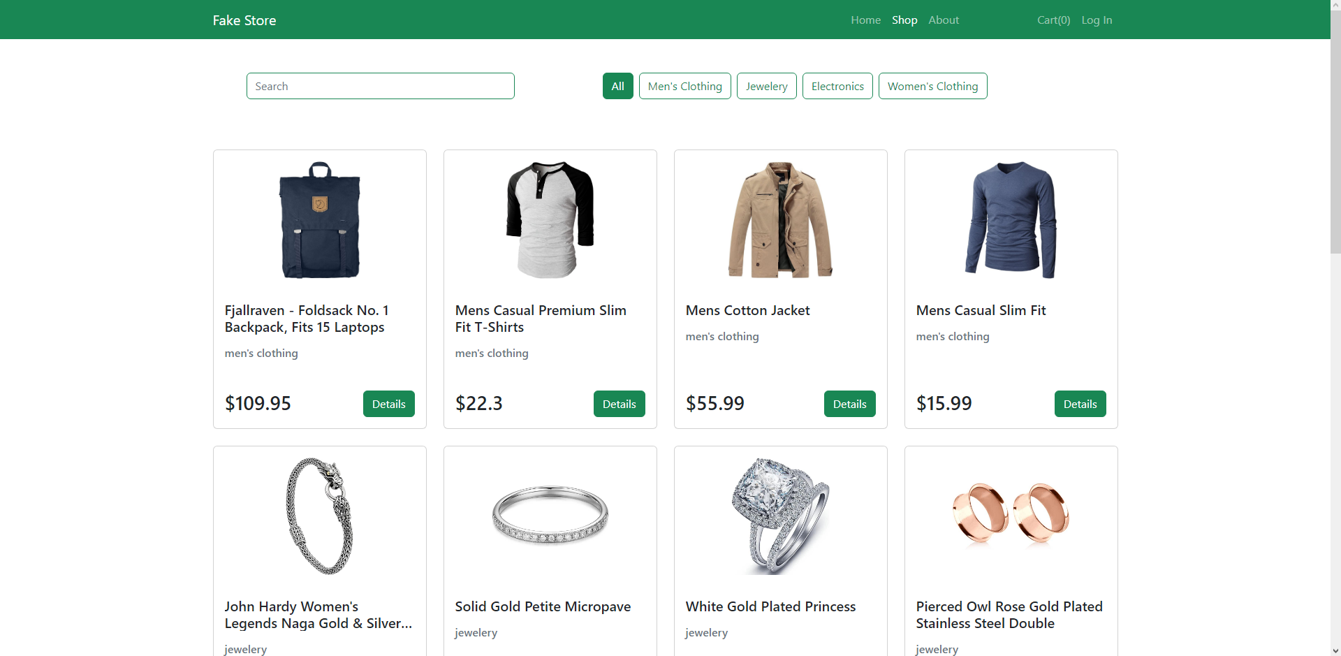
Task: Click the Fake Store brand logo
Action: [244, 20]
